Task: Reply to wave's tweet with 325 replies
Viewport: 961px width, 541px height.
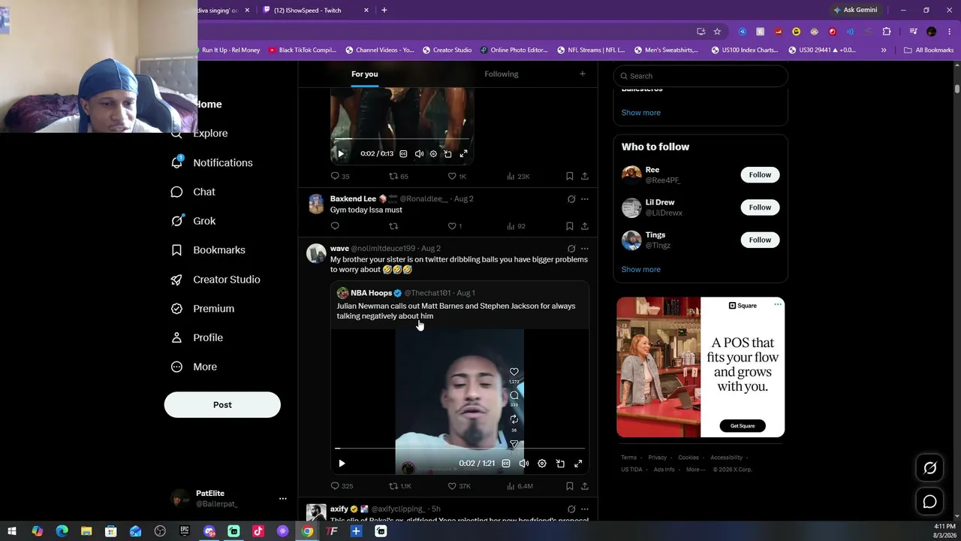Action: click(x=342, y=486)
